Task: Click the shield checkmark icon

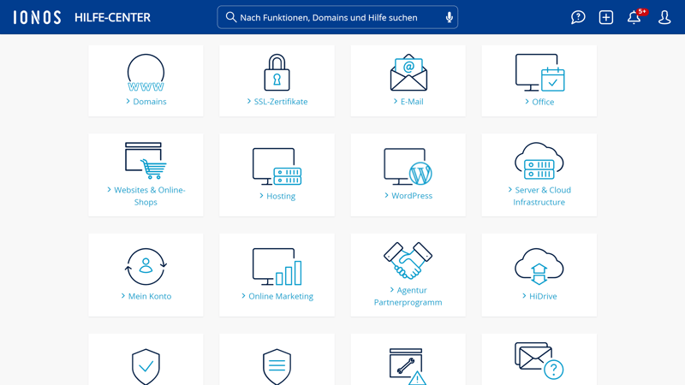Action: pyautogui.click(x=146, y=367)
